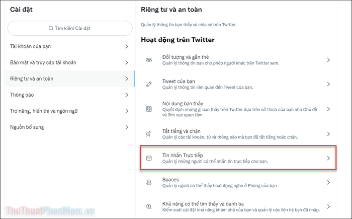Click the pencil icon next to Tweet của bạn
Screen dimensions: 352x219
(x=149, y=84)
